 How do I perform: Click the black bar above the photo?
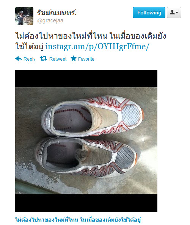[86, 78]
